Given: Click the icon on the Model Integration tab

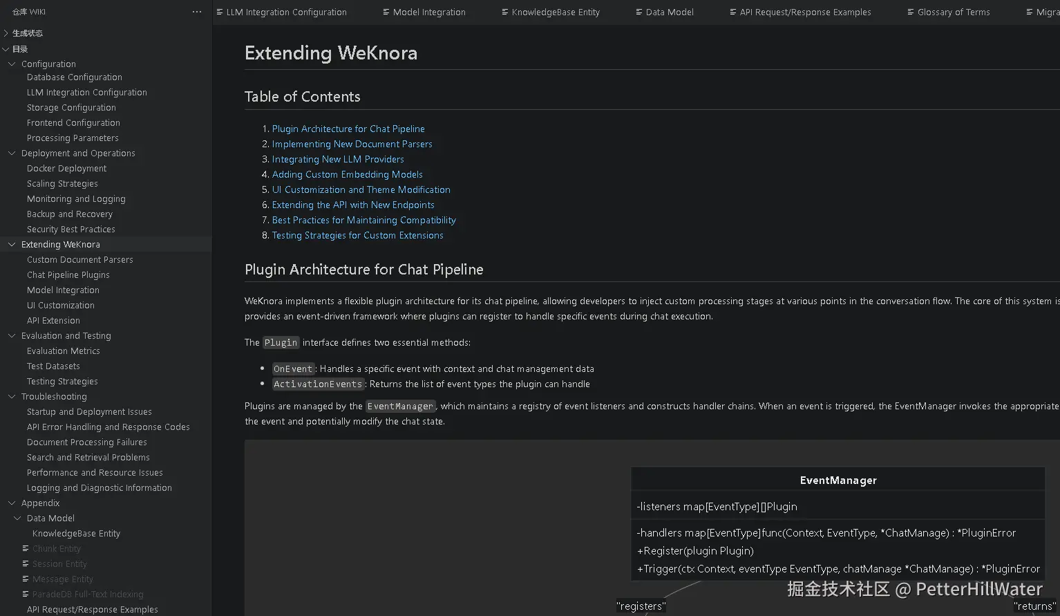Looking at the screenshot, I should point(386,12).
